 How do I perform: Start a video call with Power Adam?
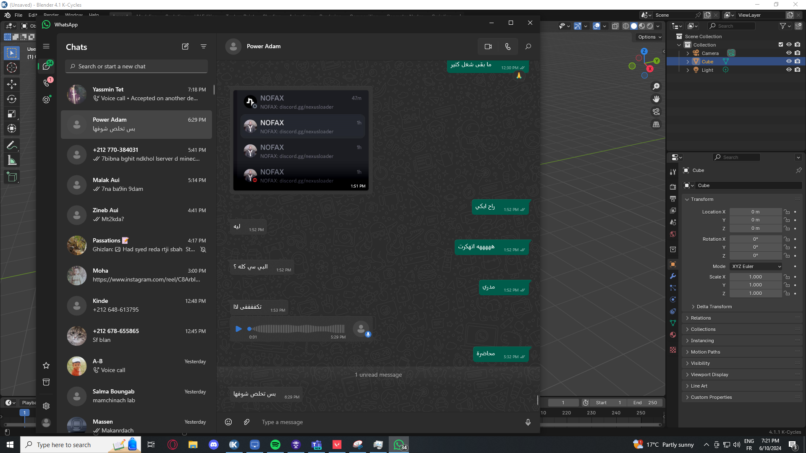coord(488,47)
